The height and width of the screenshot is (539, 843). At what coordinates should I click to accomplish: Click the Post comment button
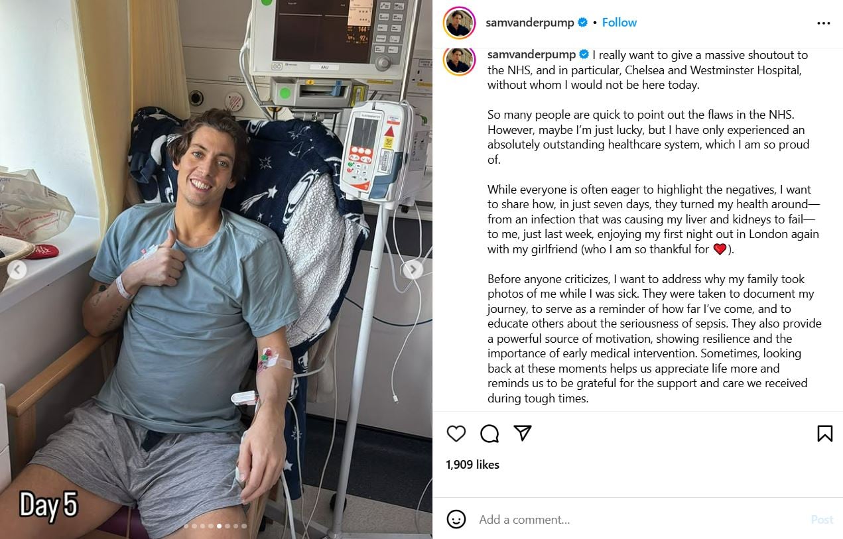(822, 520)
